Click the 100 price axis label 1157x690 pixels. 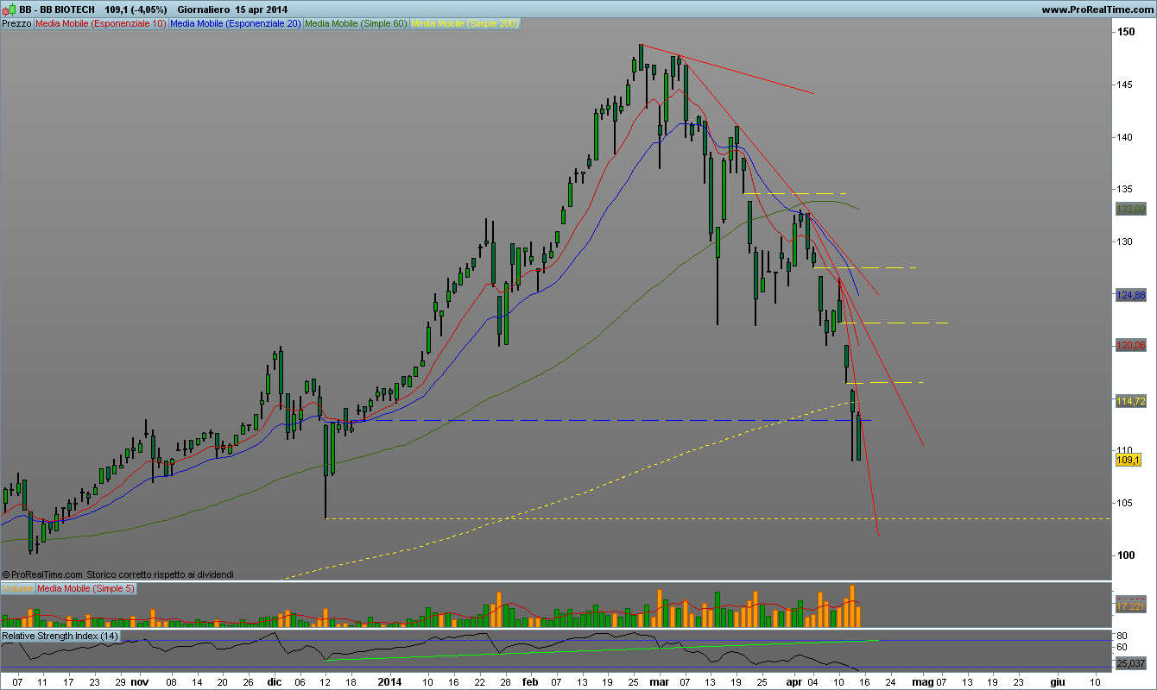(1127, 555)
